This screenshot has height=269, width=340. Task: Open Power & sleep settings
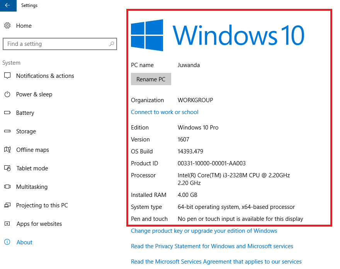[34, 94]
